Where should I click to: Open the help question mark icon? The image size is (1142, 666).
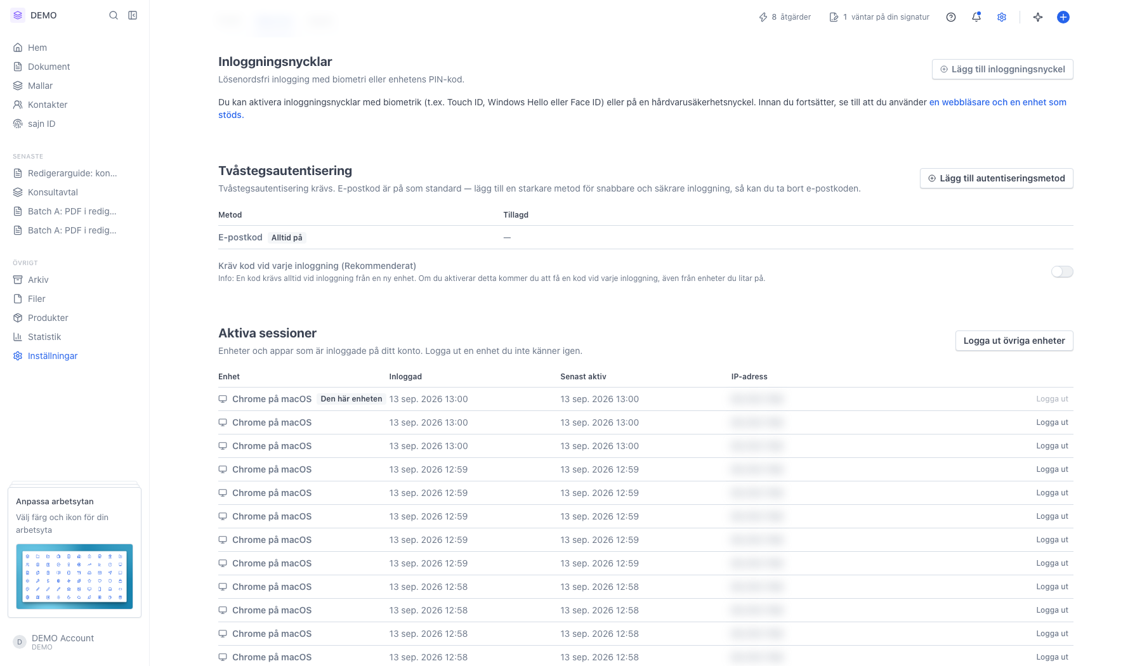point(951,17)
